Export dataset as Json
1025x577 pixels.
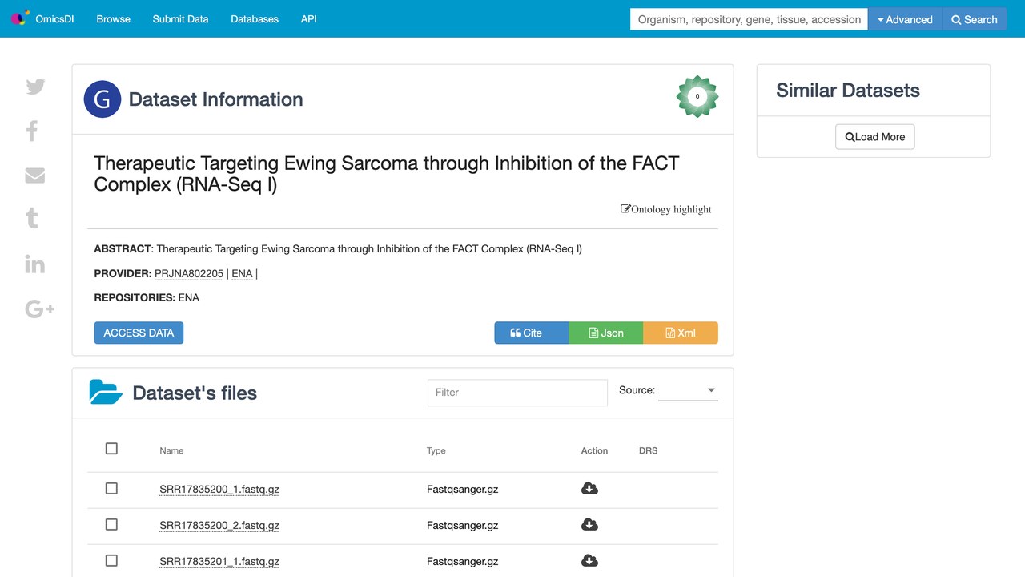[606, 333]
